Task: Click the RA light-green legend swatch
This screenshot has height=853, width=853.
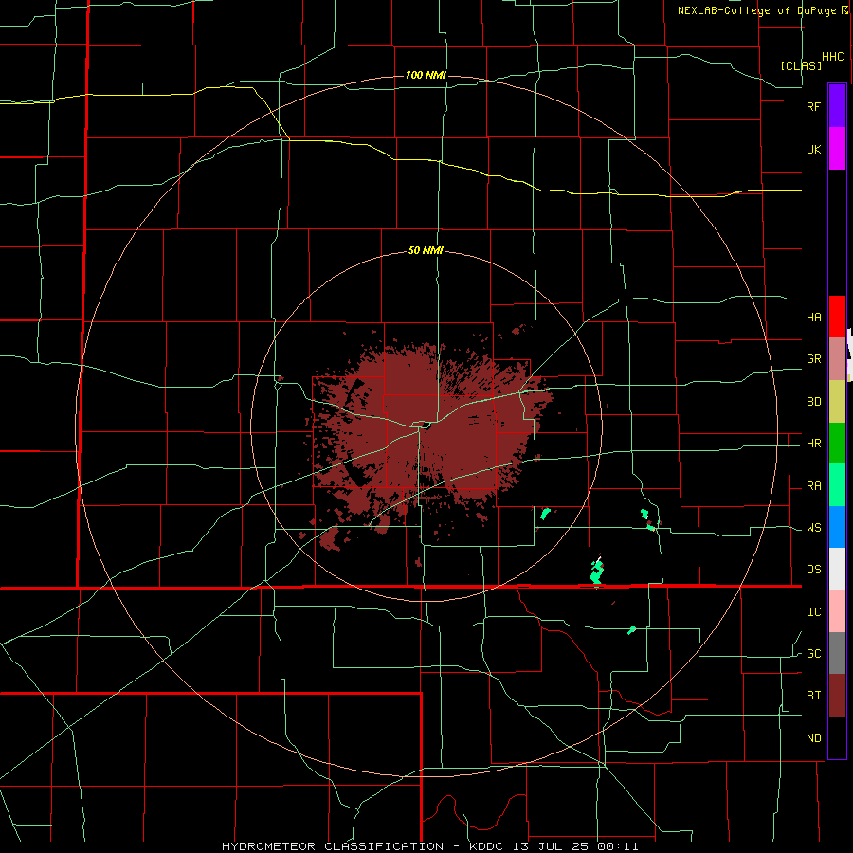Action: tap(837, 485)
